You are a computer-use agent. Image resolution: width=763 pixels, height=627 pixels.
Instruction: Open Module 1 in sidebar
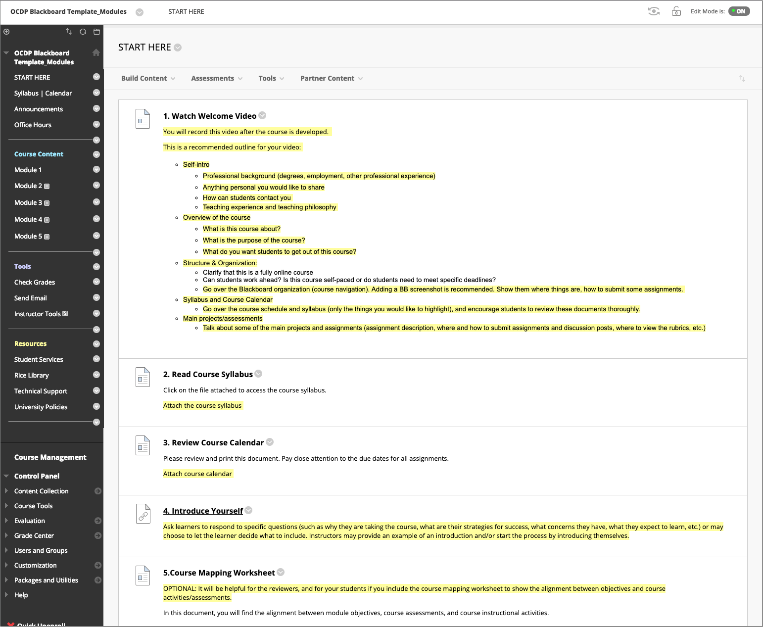[x=28, y=170]
